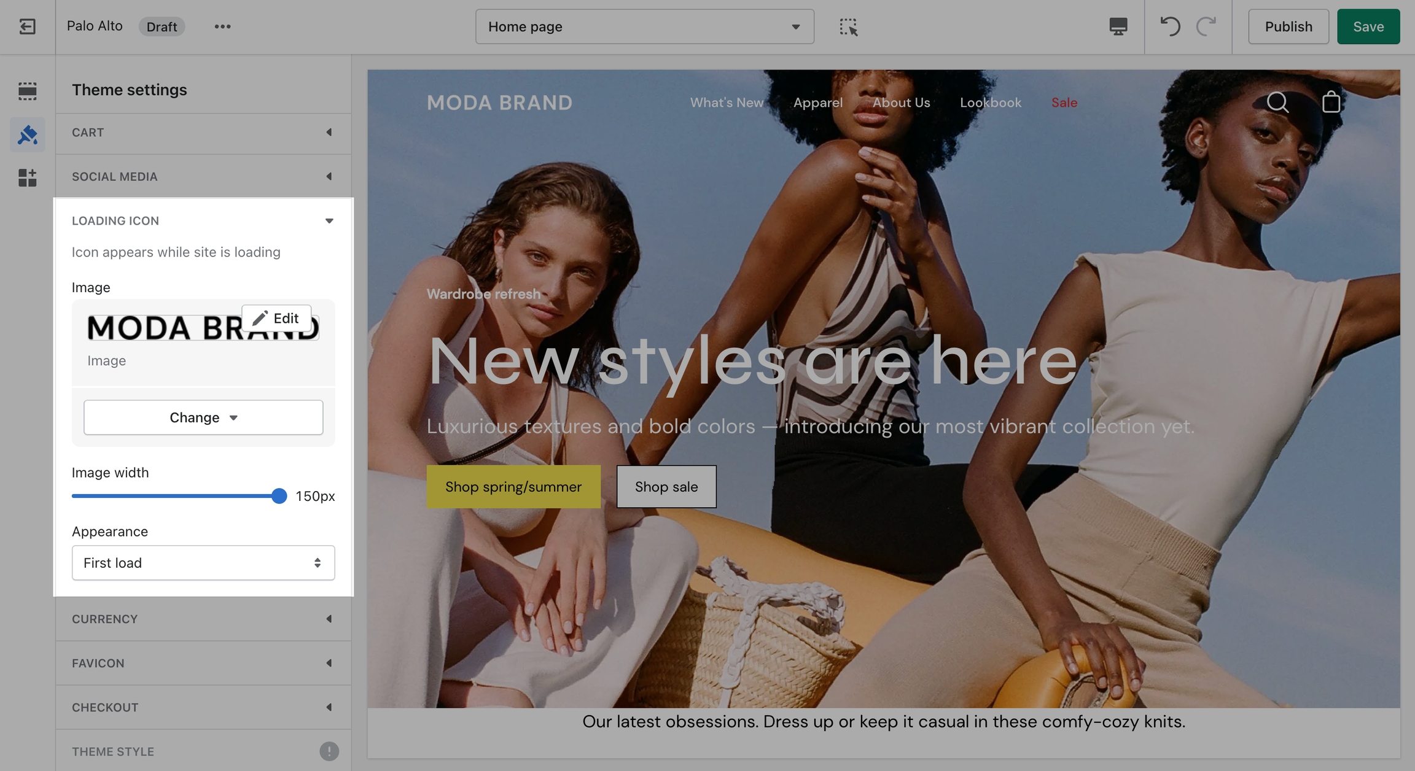Viewport: 1415px width, 771px height.
Task: Open the Add apps blocks icon
Action: pos(27,178)
